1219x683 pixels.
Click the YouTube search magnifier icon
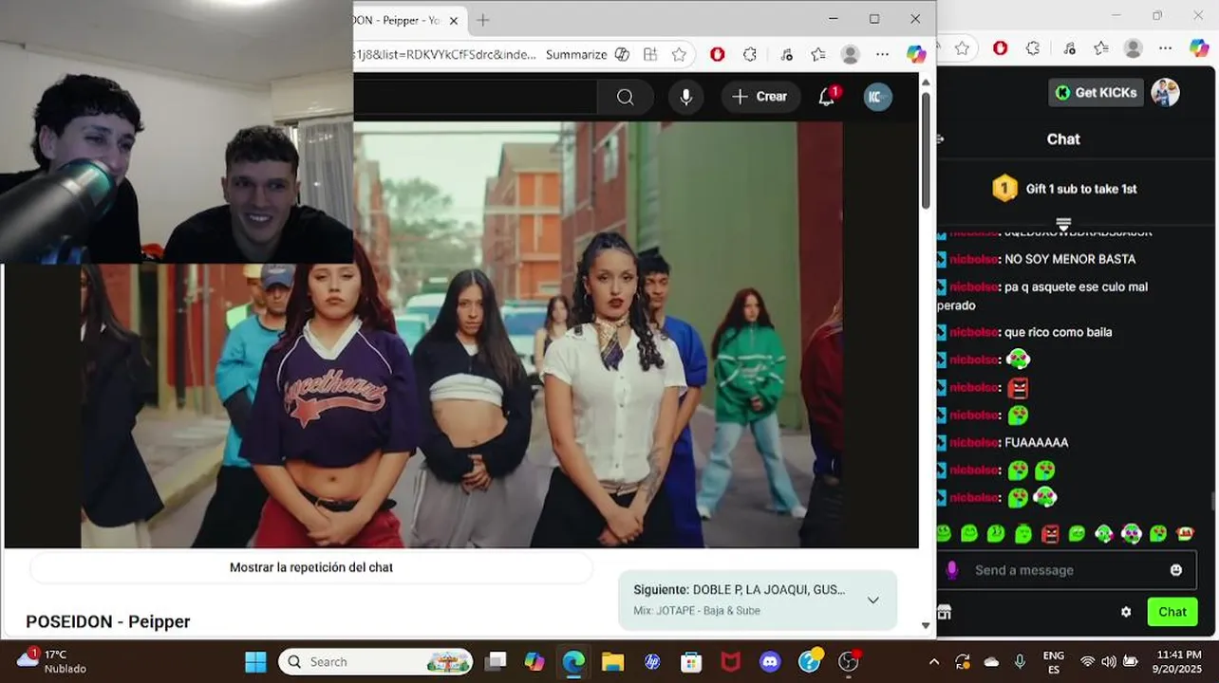click(x=625, y=97)
